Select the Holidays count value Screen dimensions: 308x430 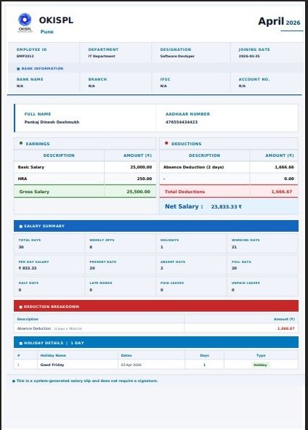point(162,247)
